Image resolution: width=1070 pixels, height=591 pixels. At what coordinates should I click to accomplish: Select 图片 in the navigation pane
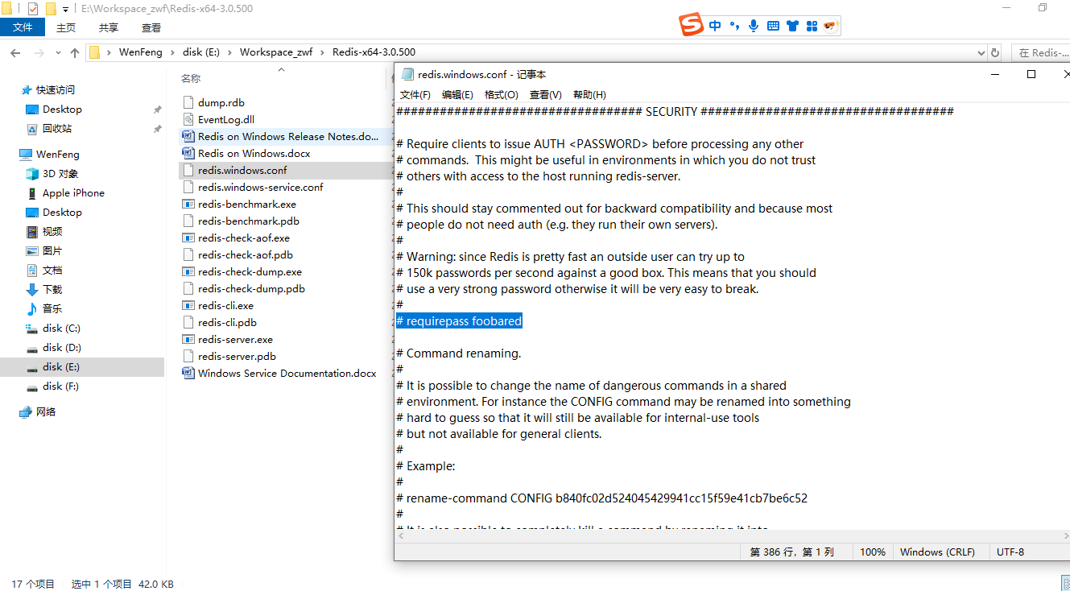tap(52, 251)
